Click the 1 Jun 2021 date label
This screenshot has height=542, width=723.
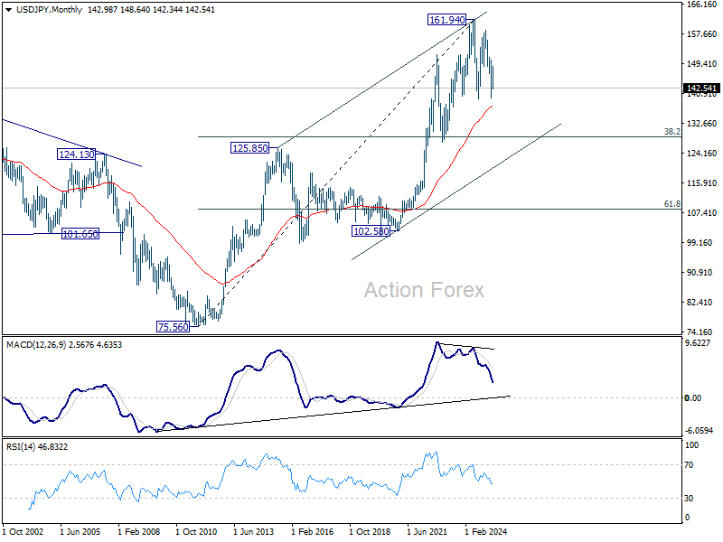pos(427,532)
